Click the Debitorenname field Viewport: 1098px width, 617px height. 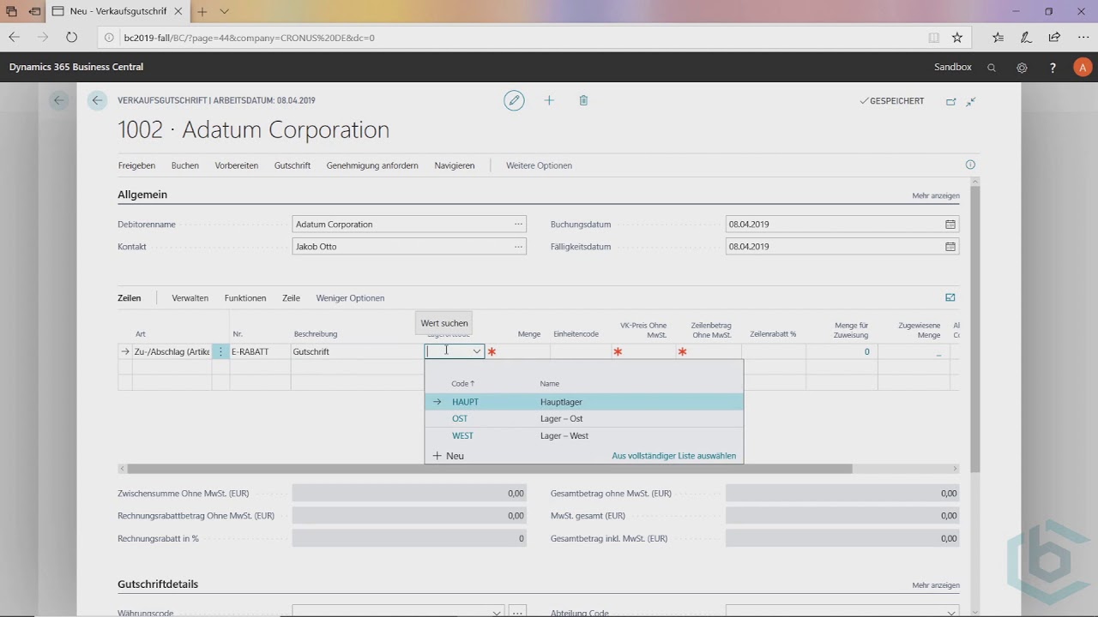pyautogui.click(x=409, y=225)
